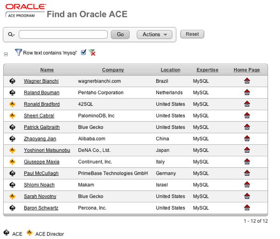Click the funnel filter icon
This screenshot has height=239, width=280.
tap(18, 53)
